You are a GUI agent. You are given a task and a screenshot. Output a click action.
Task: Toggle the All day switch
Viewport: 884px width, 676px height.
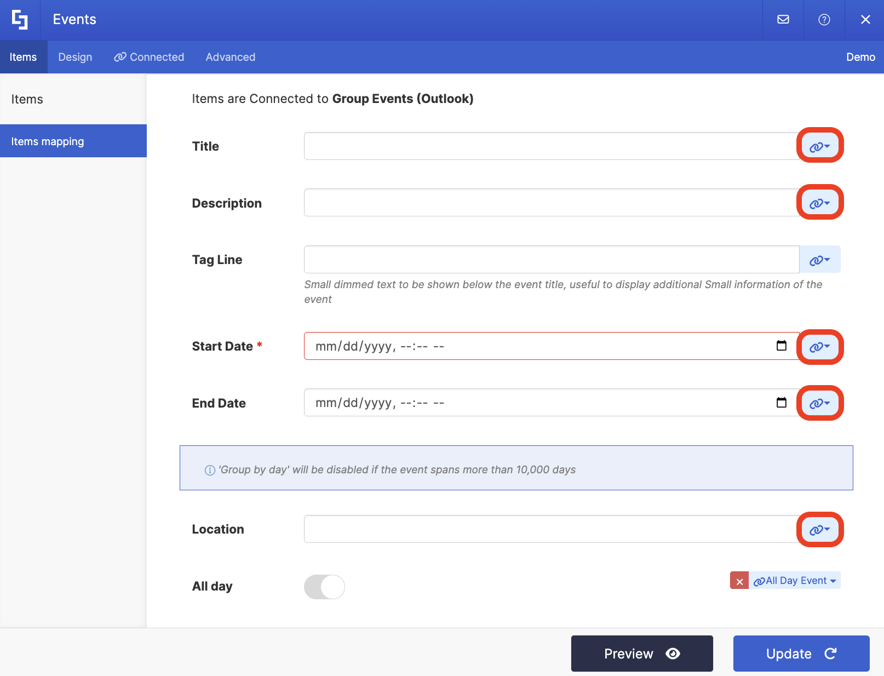324,587
